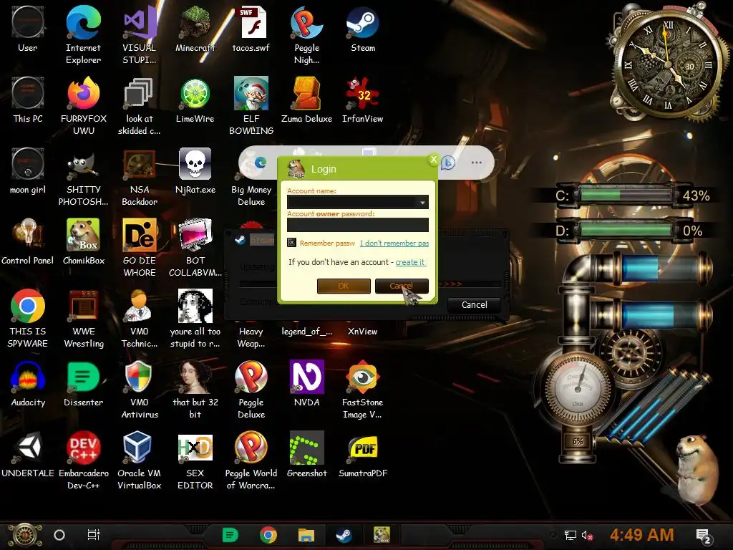The width and height of the screenshot is (733, 550).
Task: Launch ELF BOWLING game icon
Action: coord(251,106)
